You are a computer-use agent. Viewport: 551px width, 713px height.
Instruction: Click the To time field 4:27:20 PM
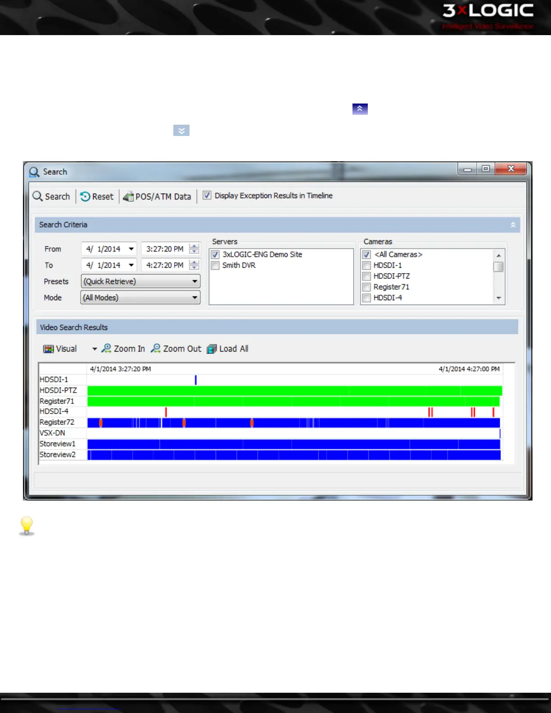(x=165, y=265)
